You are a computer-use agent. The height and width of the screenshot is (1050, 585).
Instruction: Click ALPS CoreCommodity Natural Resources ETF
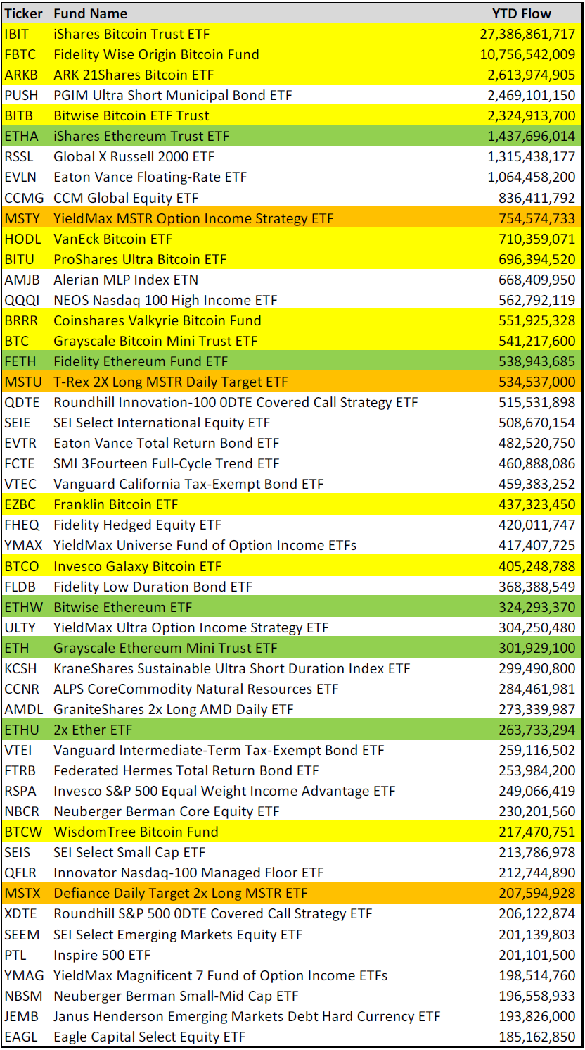click(x=196, y=689)
